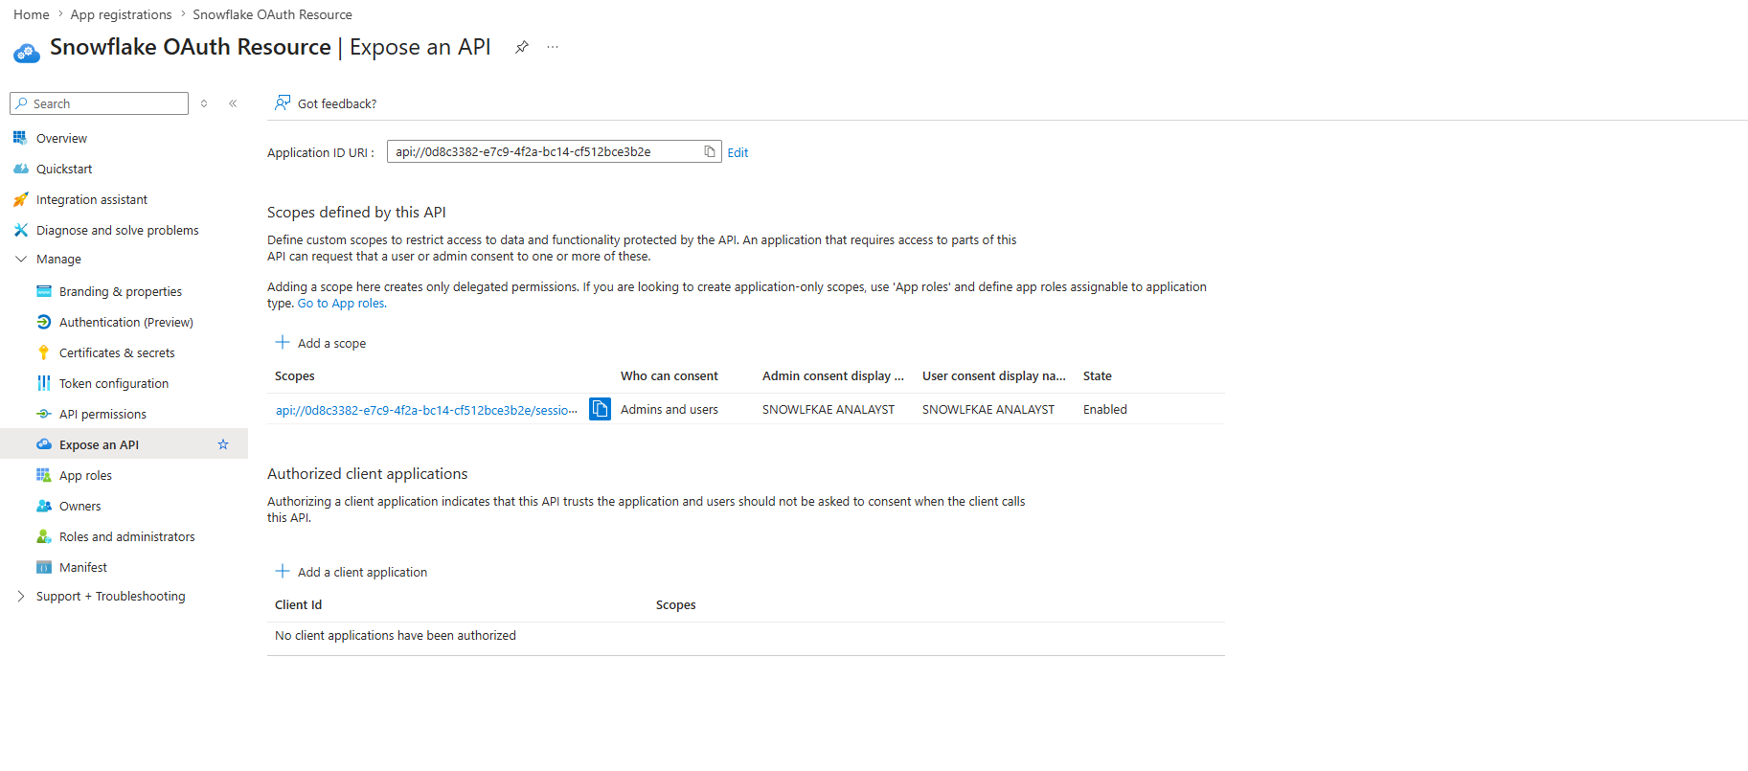The height and width of the screenshot is (771, 1748).
Task: Click the Admins and users cell
Action: [670, 409]
